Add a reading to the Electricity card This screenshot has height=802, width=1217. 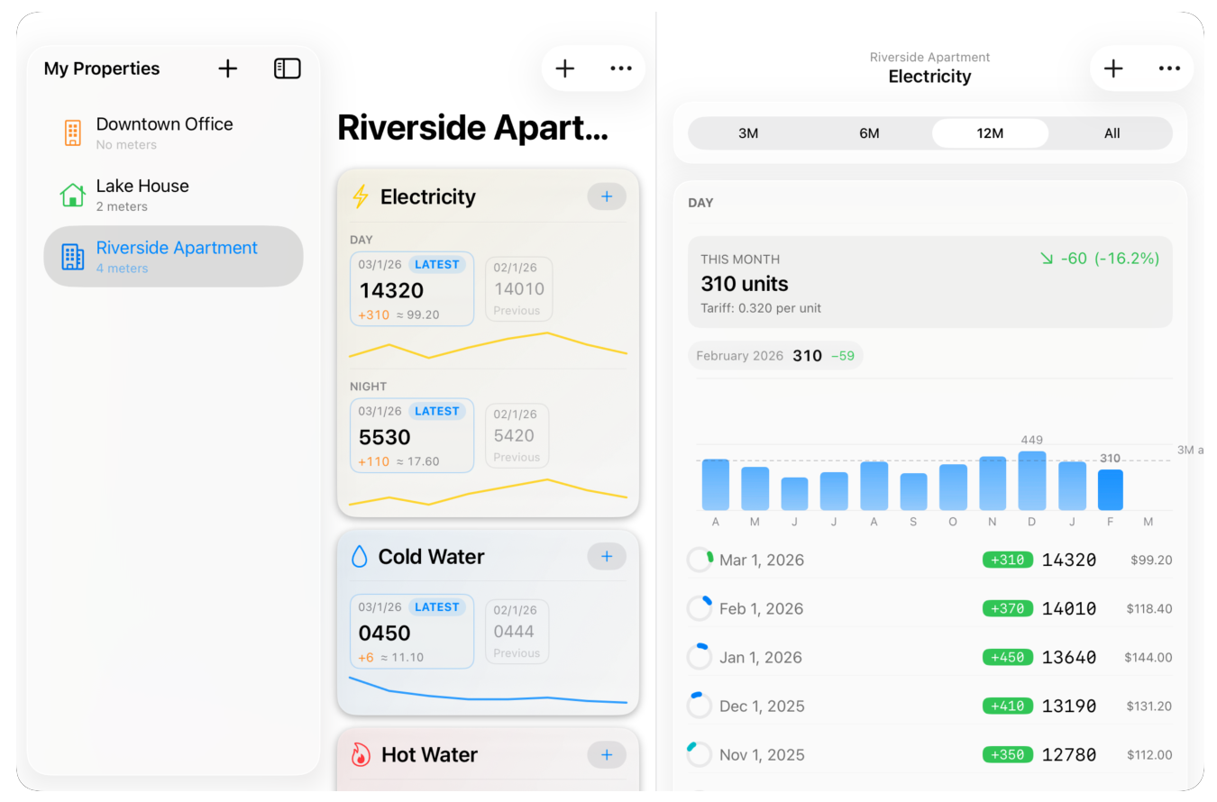607,196
